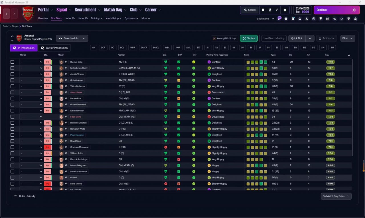Click the star scouting search shortcut icon
The width and height of the screenshot is (365, 218).
(x=334, y=19)
